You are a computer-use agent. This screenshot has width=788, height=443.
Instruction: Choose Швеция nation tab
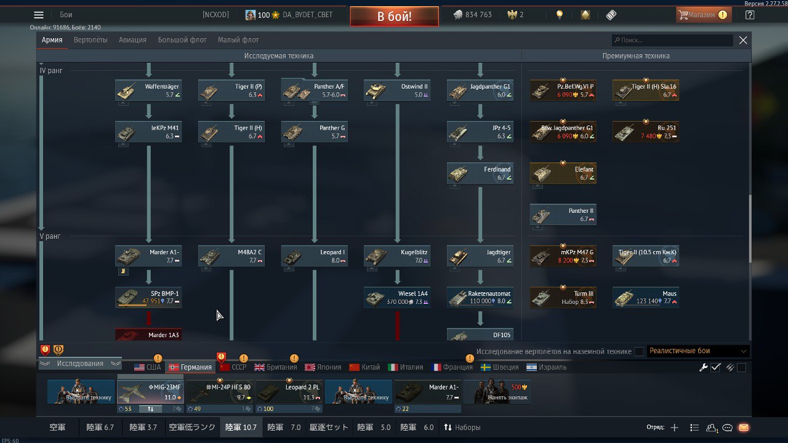coord(500,367)
